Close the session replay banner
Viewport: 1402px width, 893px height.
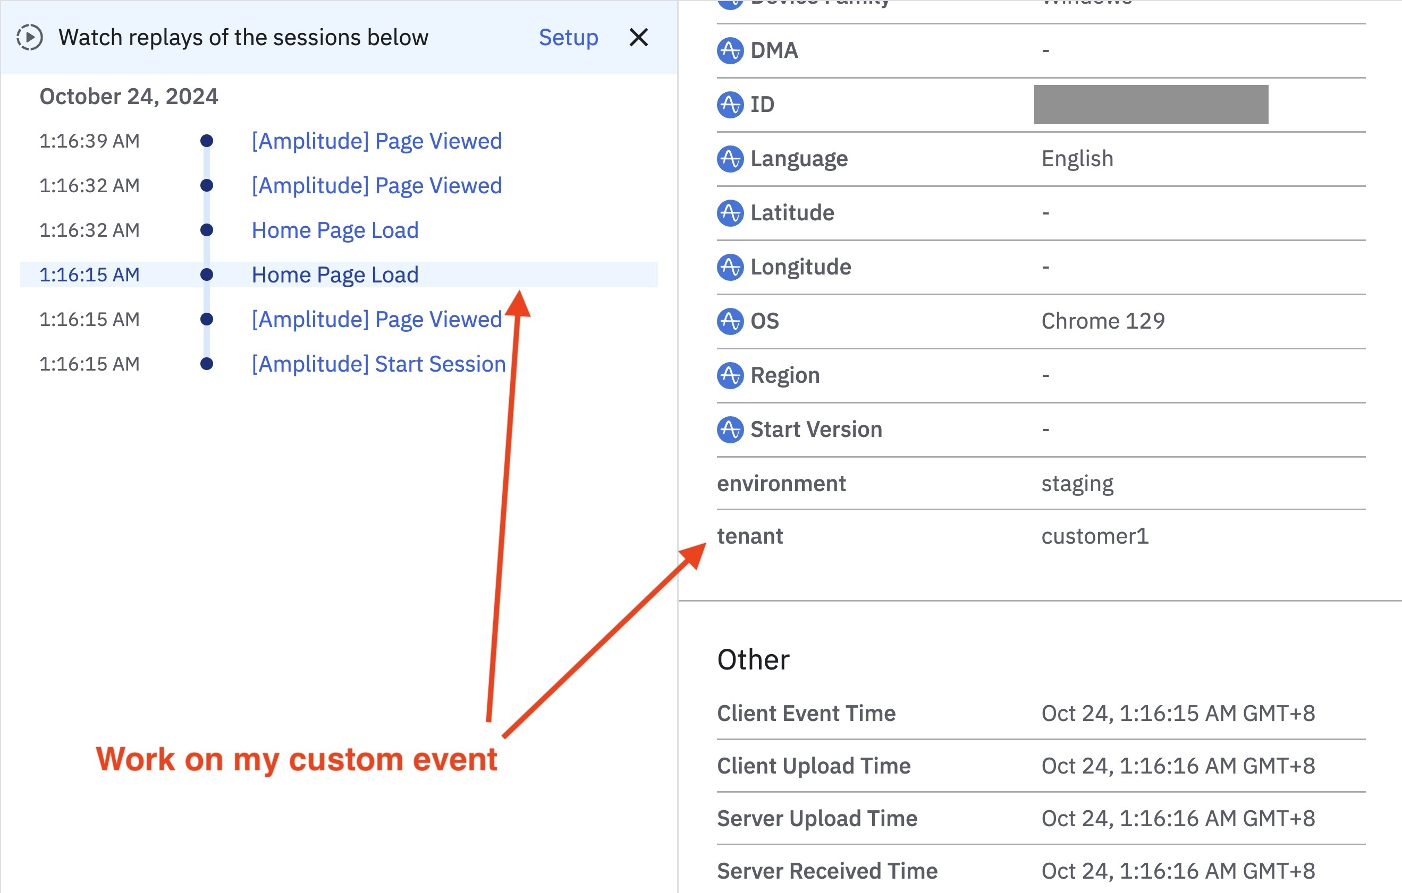tap(638, 38)
